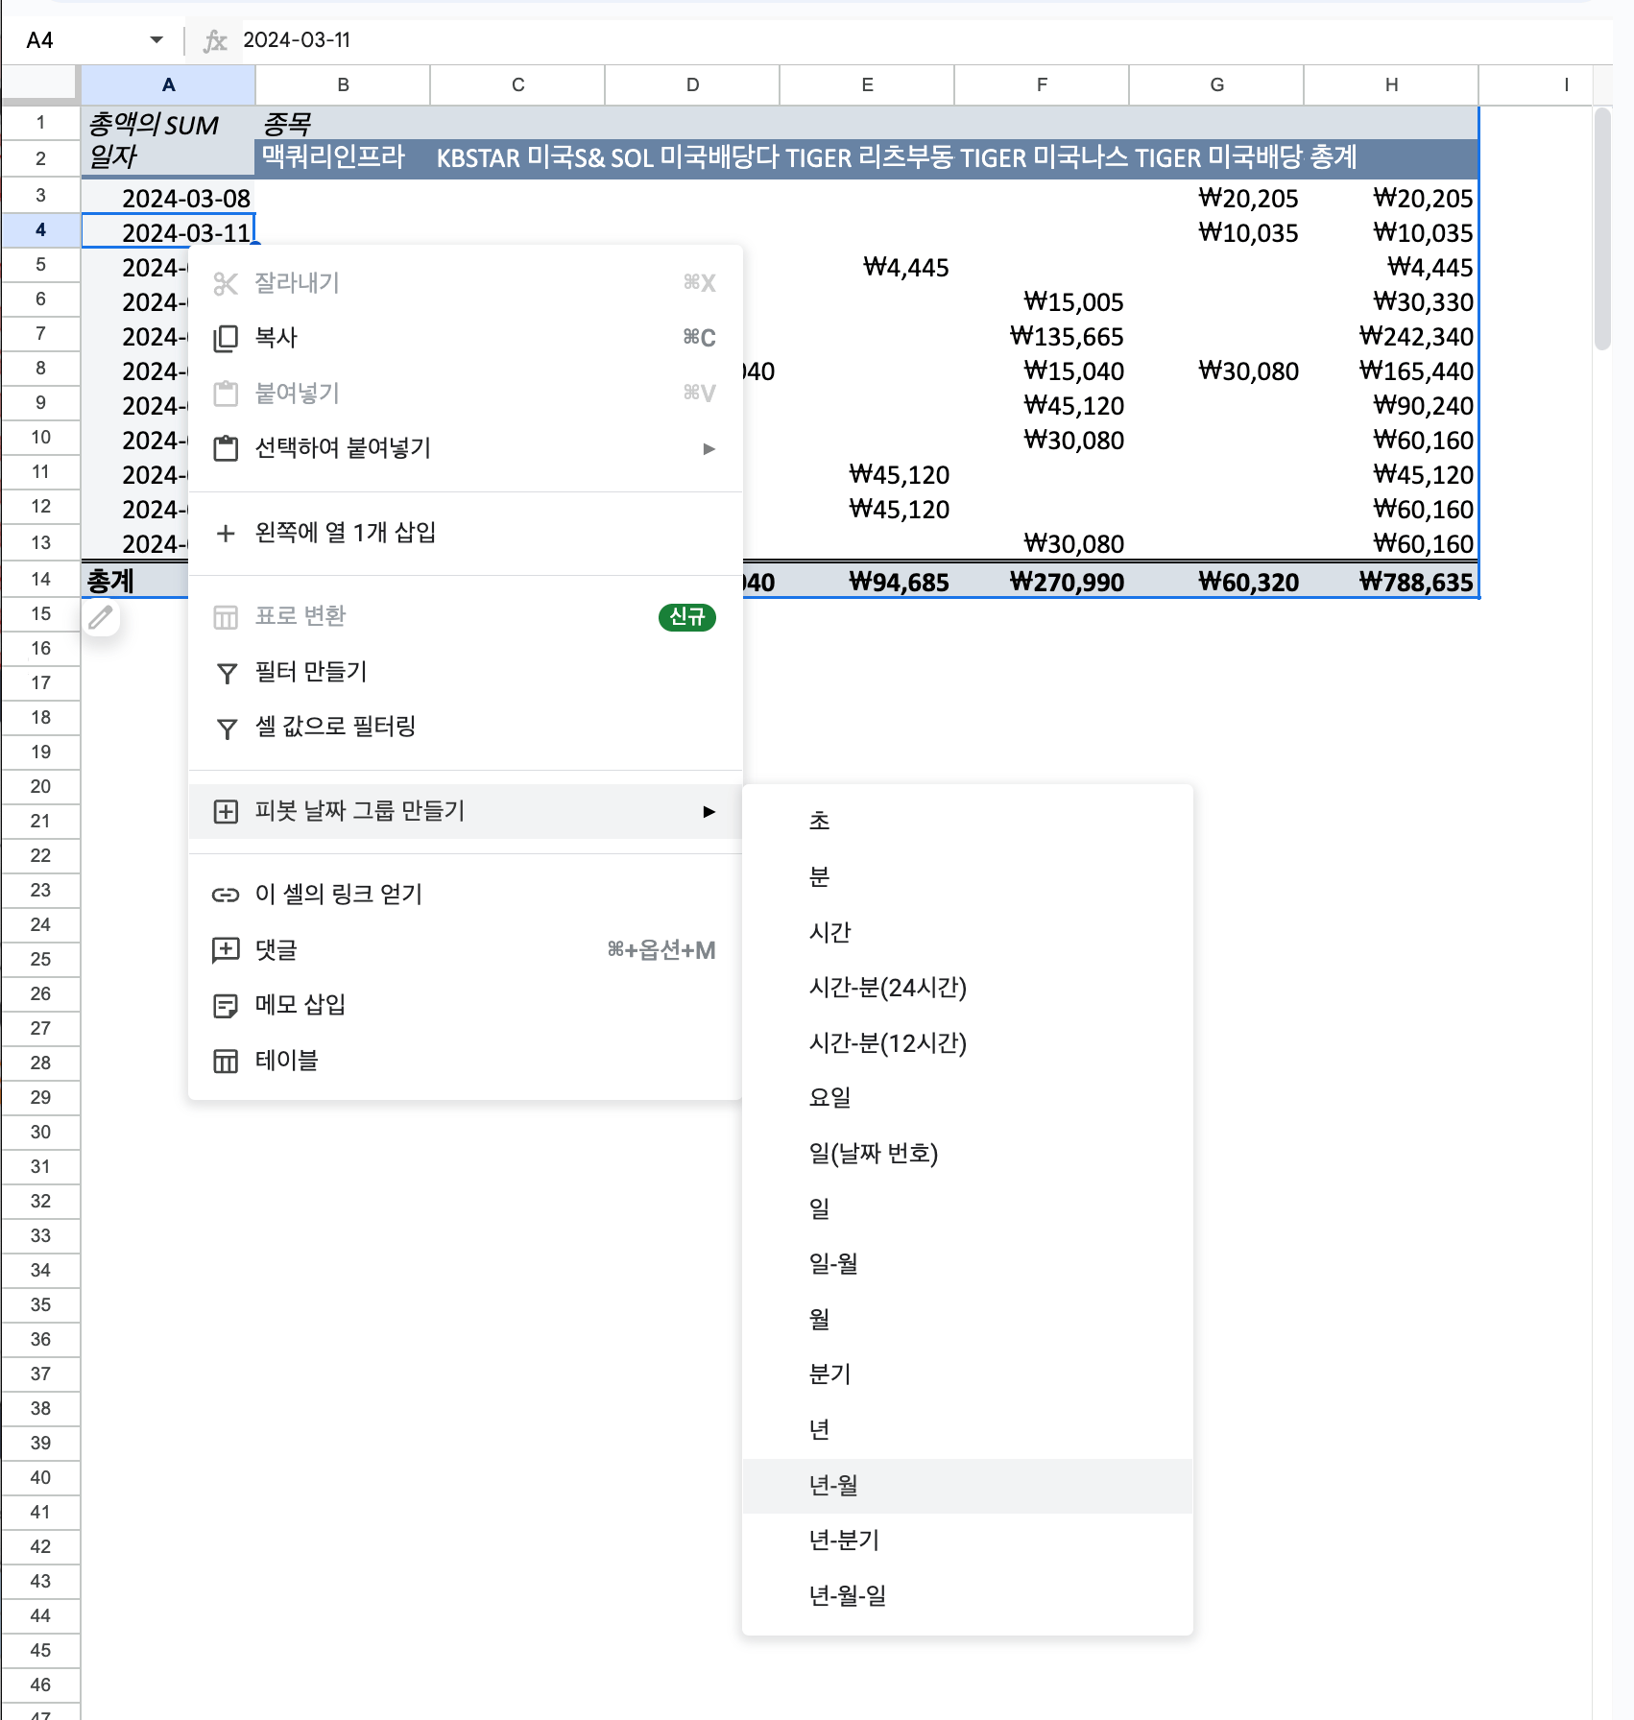This screenshot has width=1634, height=1720.
Task: Click the comment icon beside 댓글
Action: pos(226,950)
